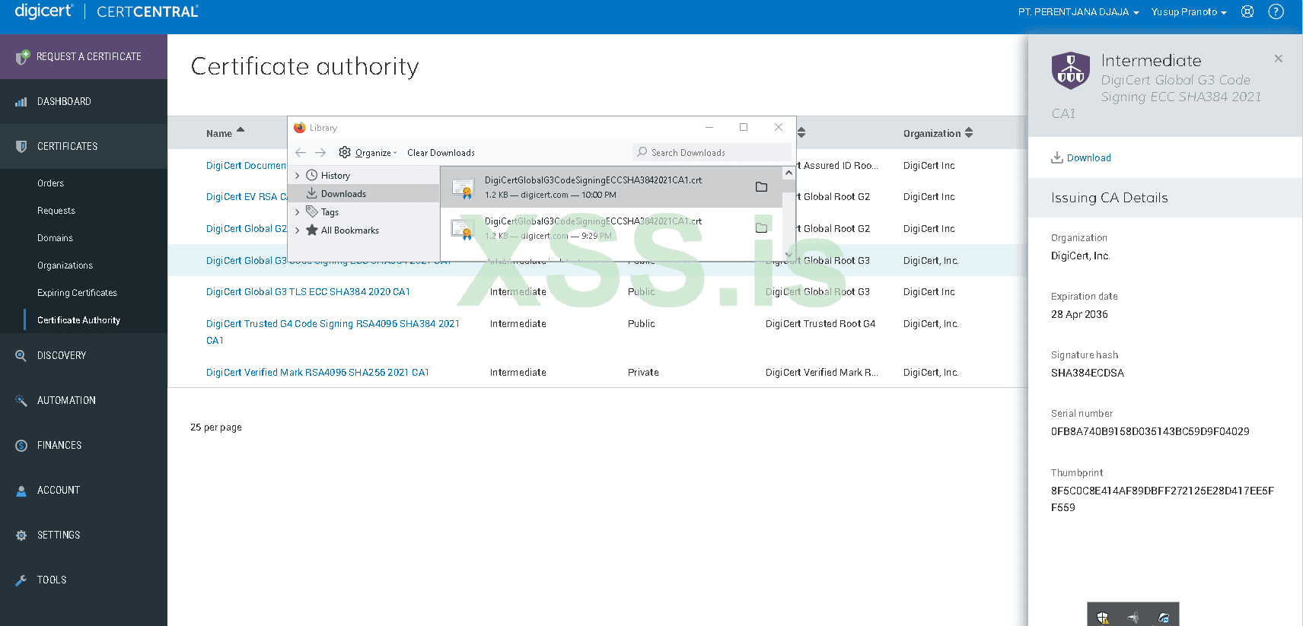Click Clear Downloads in the Library
This screenshot has width=1303, height=626.
[x=441, y=153]
